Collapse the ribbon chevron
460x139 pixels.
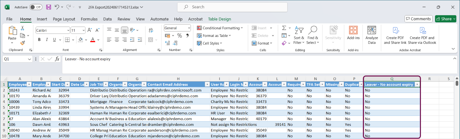pos(453,49)
